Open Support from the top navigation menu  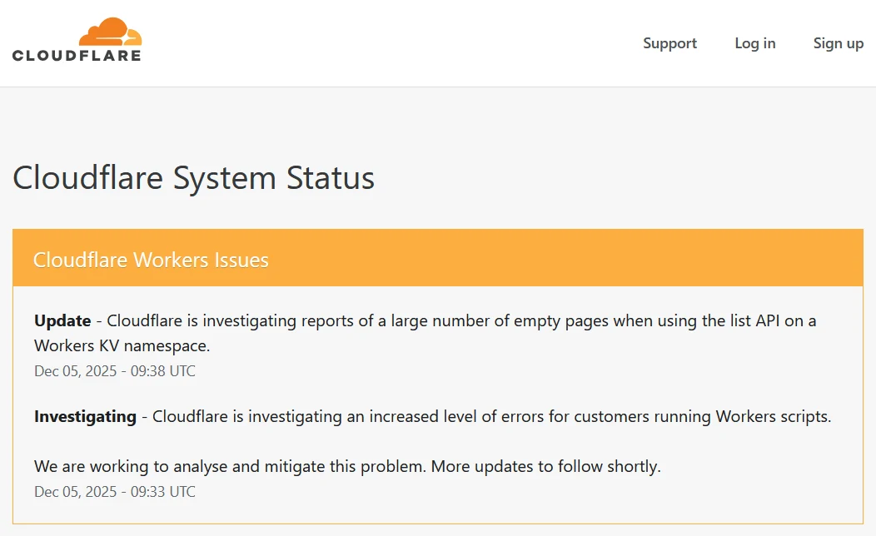(669, 42)
